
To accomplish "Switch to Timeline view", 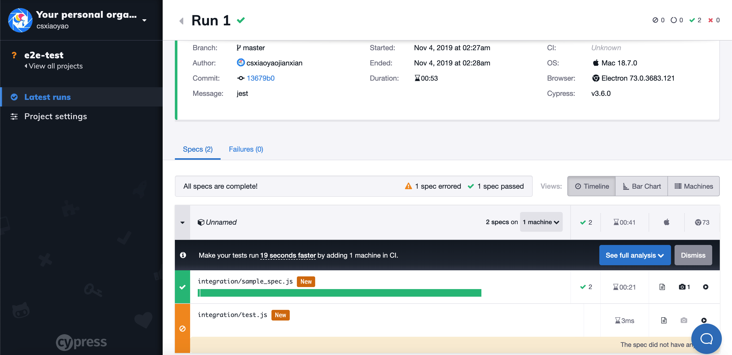I will [x=592, y=186].
